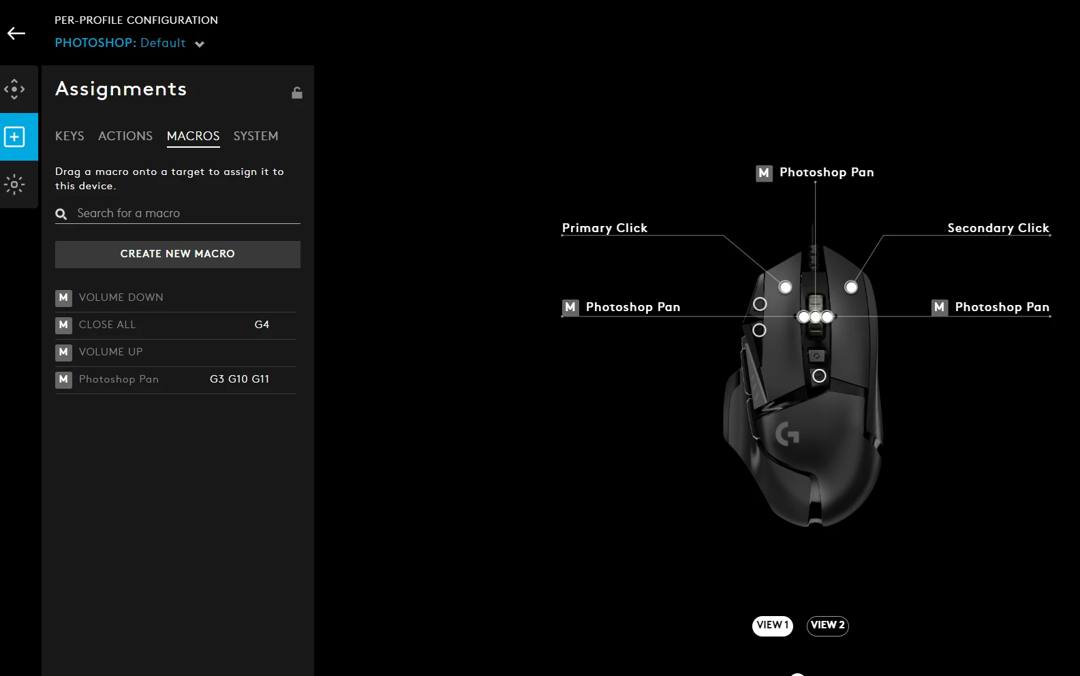Screen dimensions: 1080x676
Task: Click the M icon beside VOLUME DOWN
Action: tap(63, 297)
